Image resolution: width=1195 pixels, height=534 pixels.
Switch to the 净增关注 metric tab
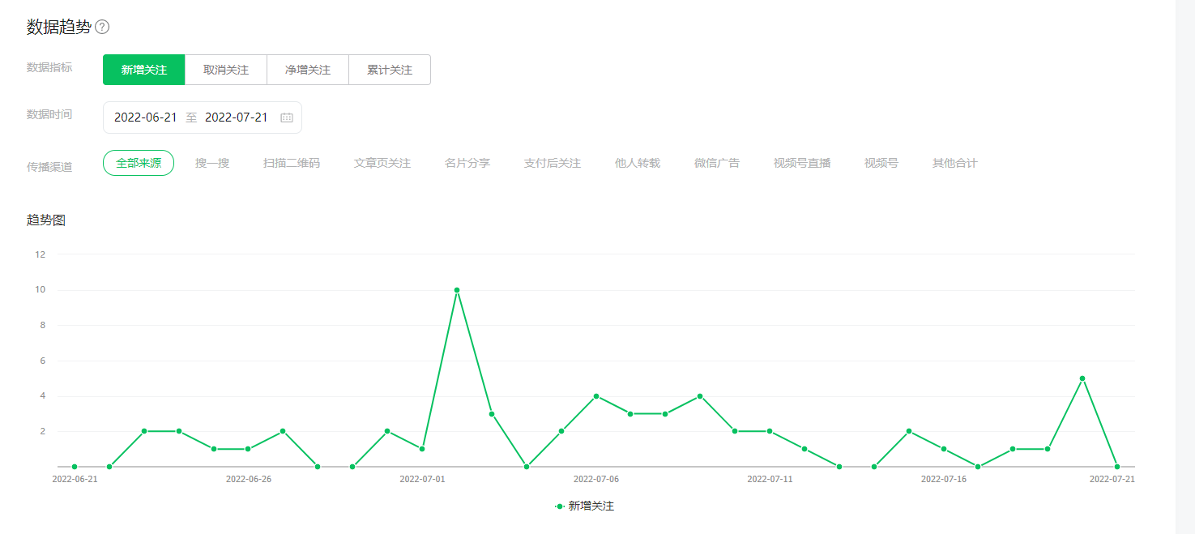tap(308, 70)
